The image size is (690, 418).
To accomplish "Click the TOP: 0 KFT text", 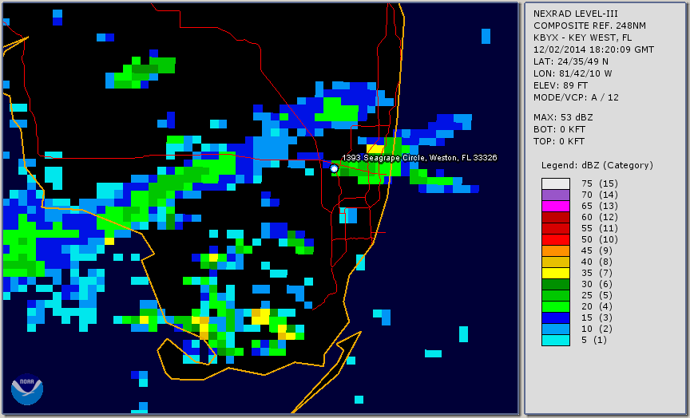I will 559,141.
